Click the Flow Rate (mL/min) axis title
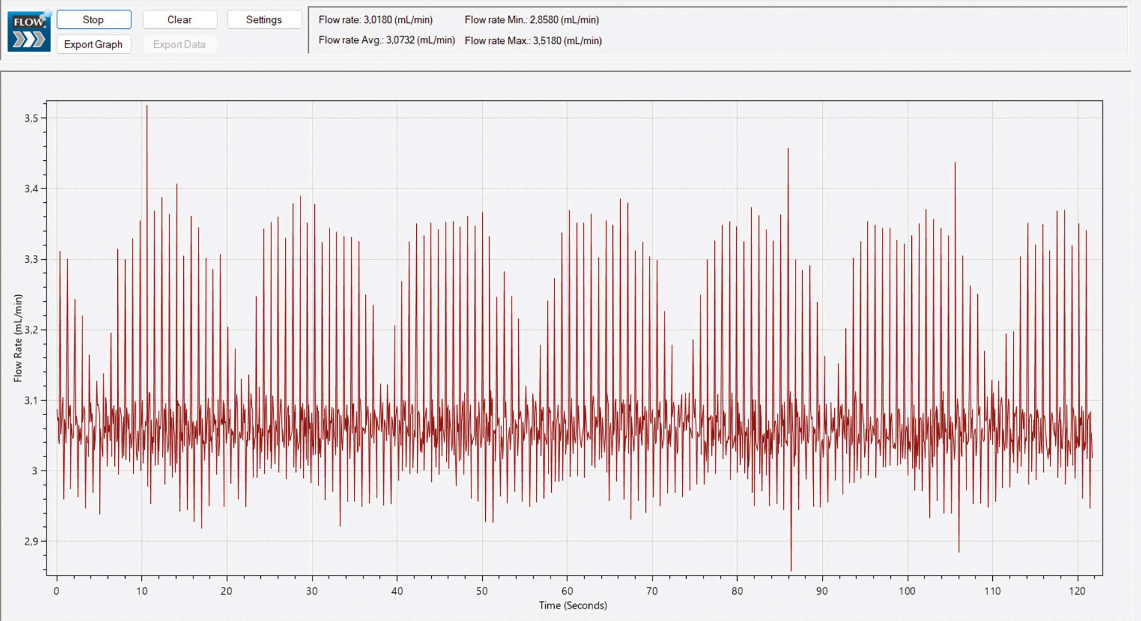Image resolution: width=1141 pixels, height=621 pixels. 18,338
